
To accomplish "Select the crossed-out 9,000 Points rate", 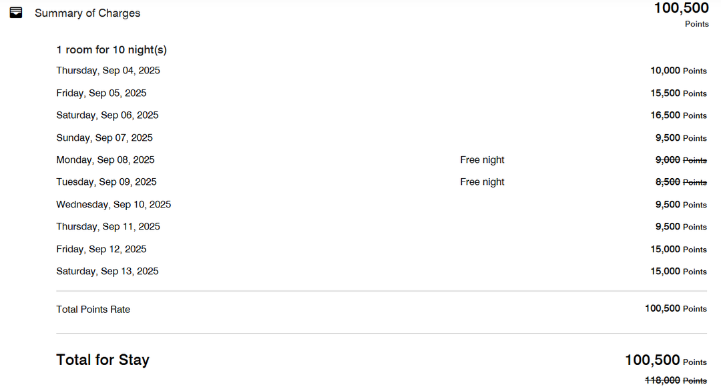I will (681, 160).
